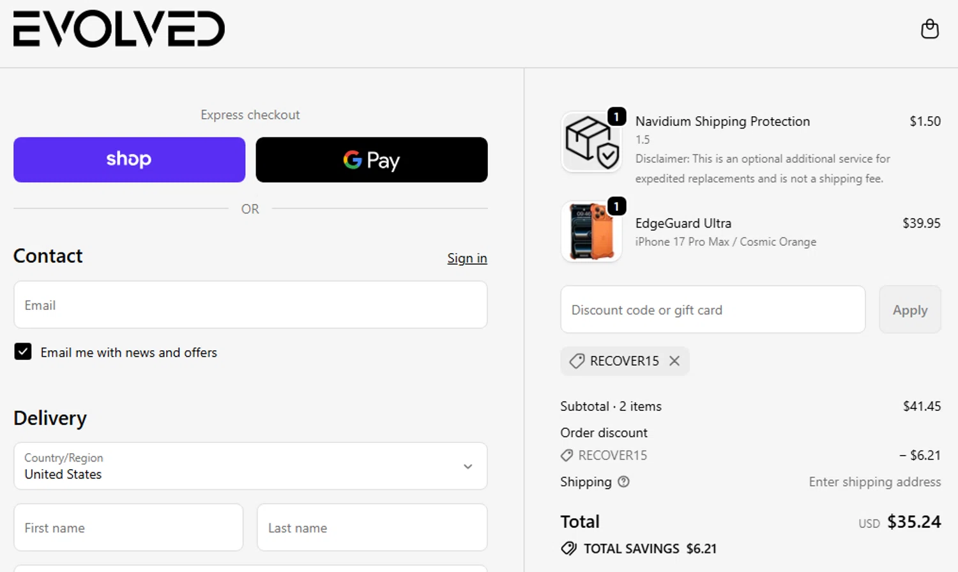The height and width of the screenshot is (572, 958).
Task: Click the Total Savings tag icon
Action: coord(568,548)
